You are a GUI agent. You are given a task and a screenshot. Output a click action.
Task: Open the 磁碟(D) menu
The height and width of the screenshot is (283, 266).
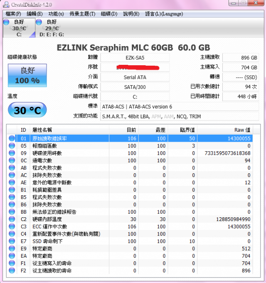tap(109, 14)
